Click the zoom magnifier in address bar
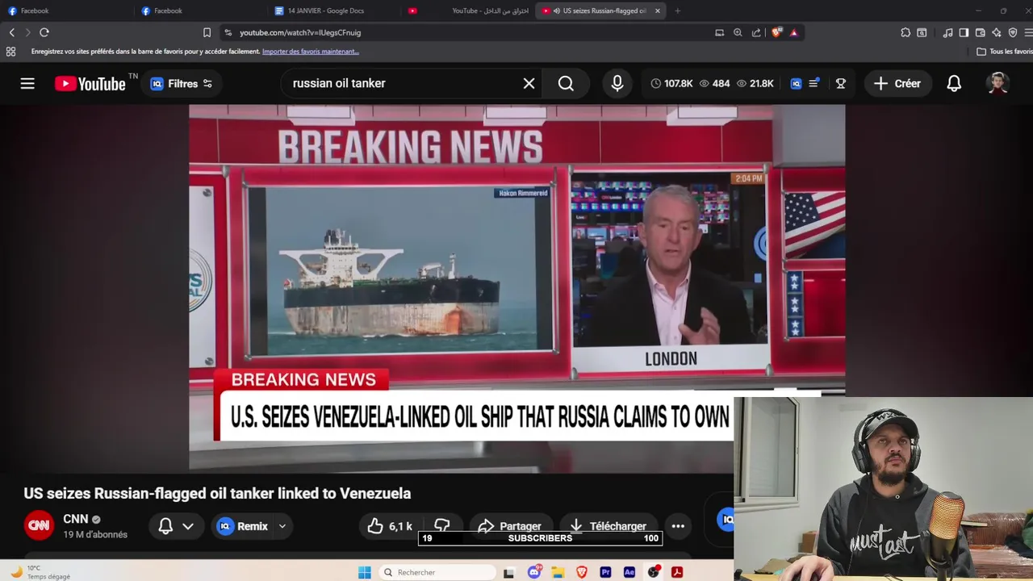The height and width of the screenshot is (581, 1033). [738, 32]
